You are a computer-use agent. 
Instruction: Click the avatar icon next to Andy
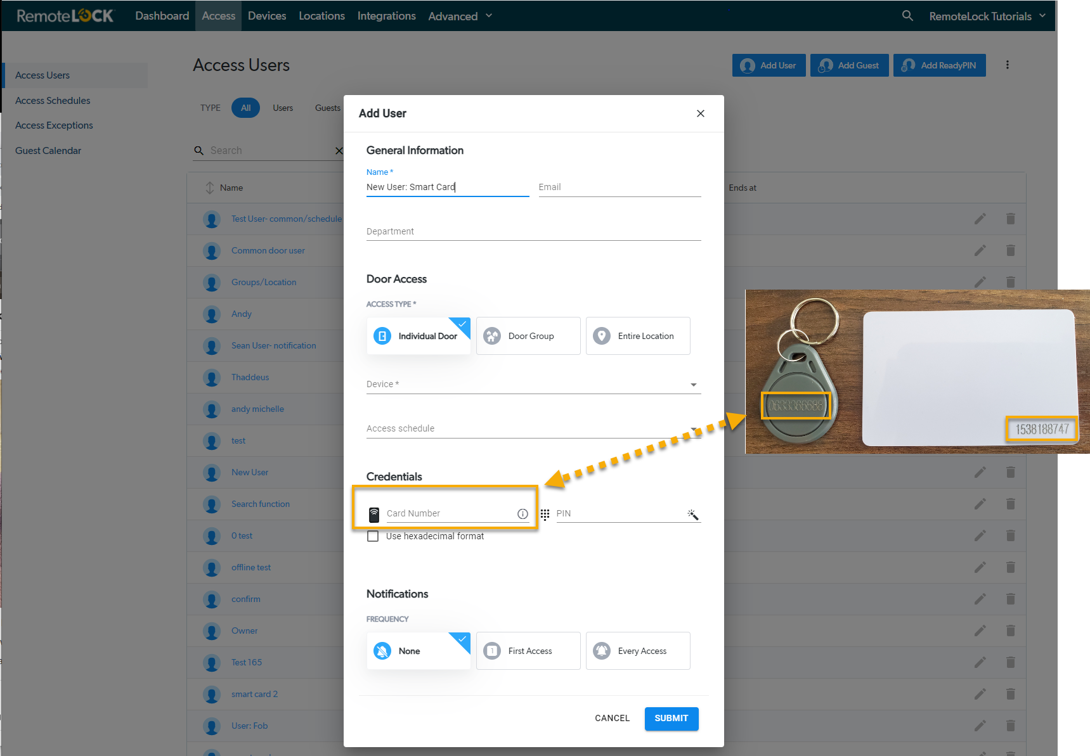pyautogui.click(x=212, y=314)
